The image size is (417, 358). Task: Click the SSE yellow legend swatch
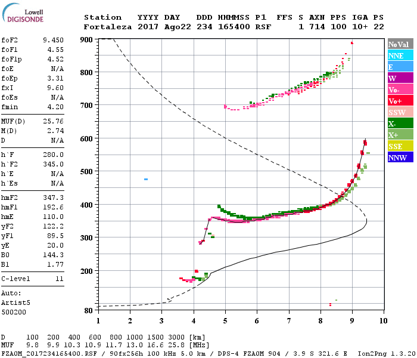400,146
